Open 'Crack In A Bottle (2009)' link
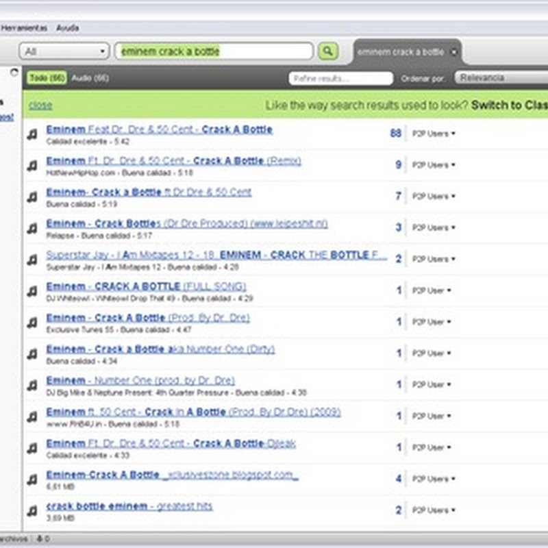This screenshot has width=548, height=548. (x=194, y=412)
